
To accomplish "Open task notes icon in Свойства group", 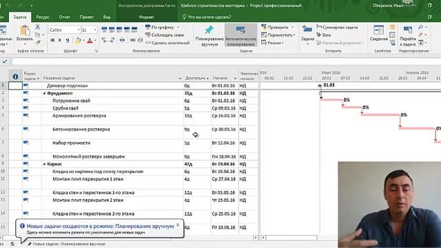I will [x=392, y=28].
